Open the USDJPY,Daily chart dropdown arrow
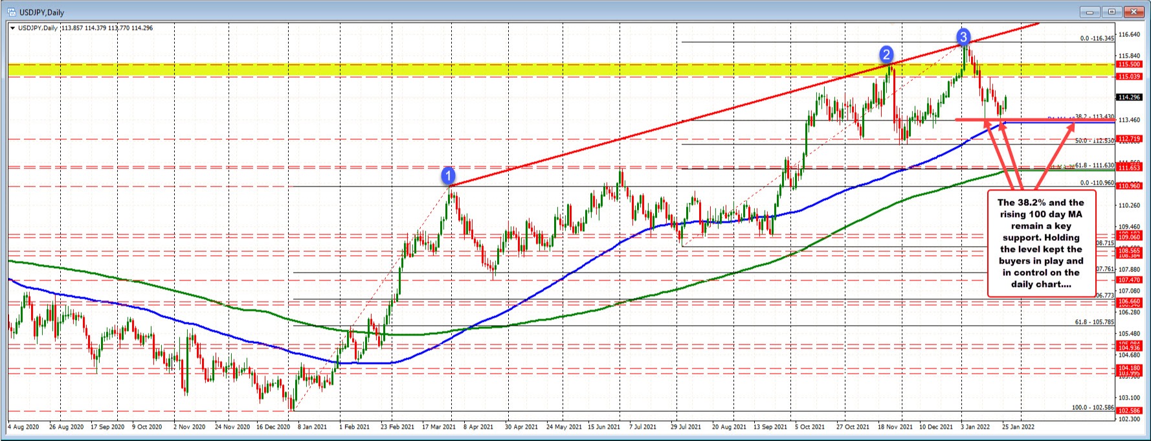The image size is (1151, 441). pos(12,28)
